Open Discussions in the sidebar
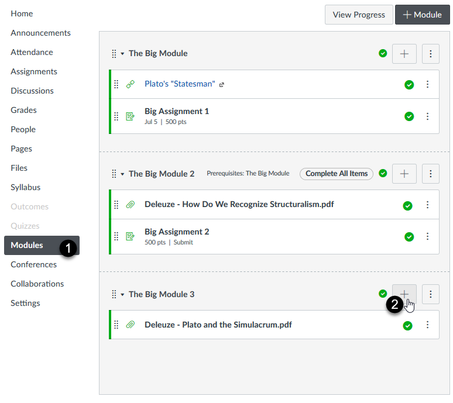The image size is (453, 403). click(x=32, y=91)
